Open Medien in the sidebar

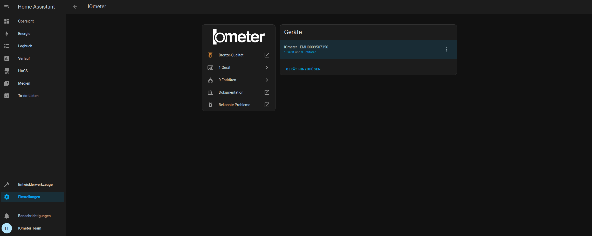click(33, 83)
